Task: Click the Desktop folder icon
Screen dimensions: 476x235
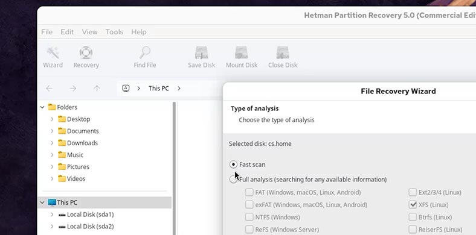Action: 62,119
